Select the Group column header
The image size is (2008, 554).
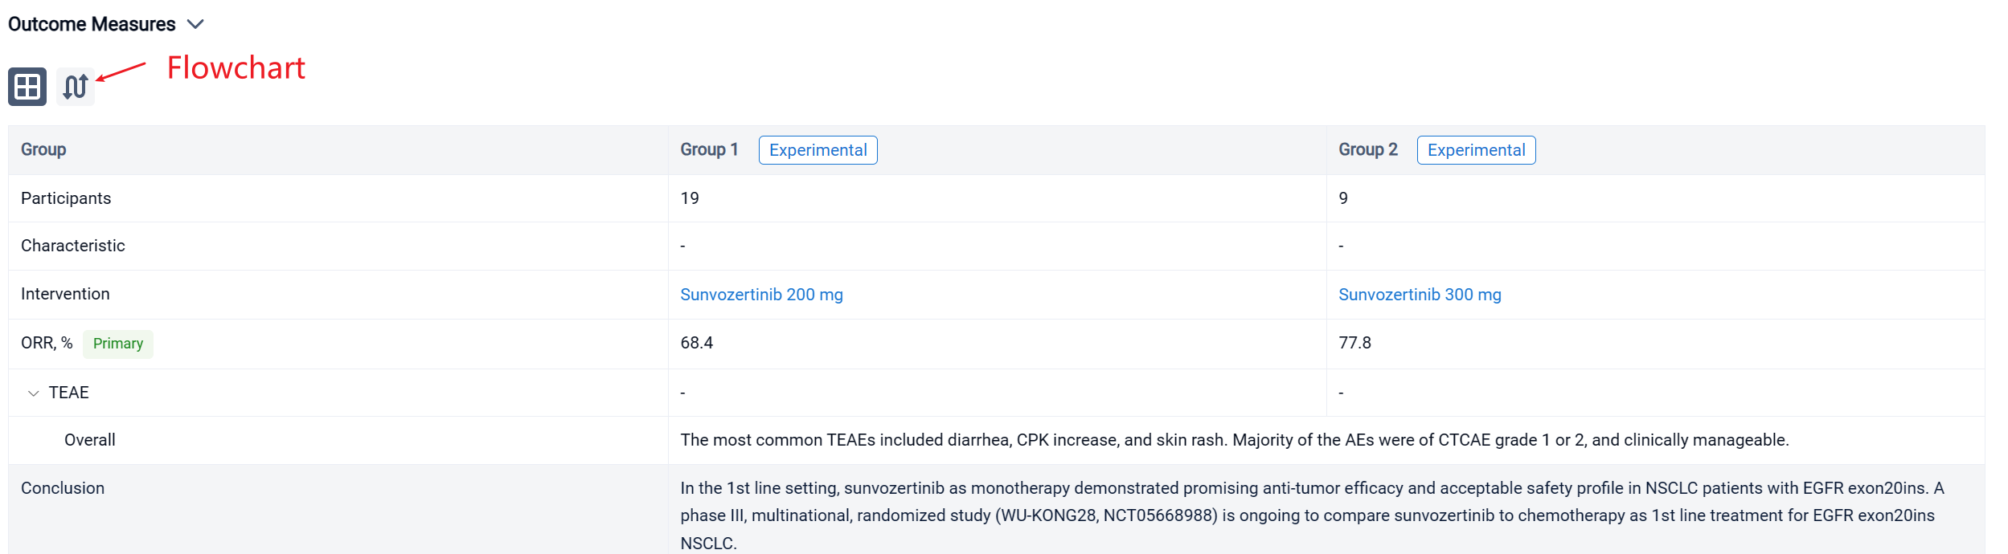coord(43,149)
